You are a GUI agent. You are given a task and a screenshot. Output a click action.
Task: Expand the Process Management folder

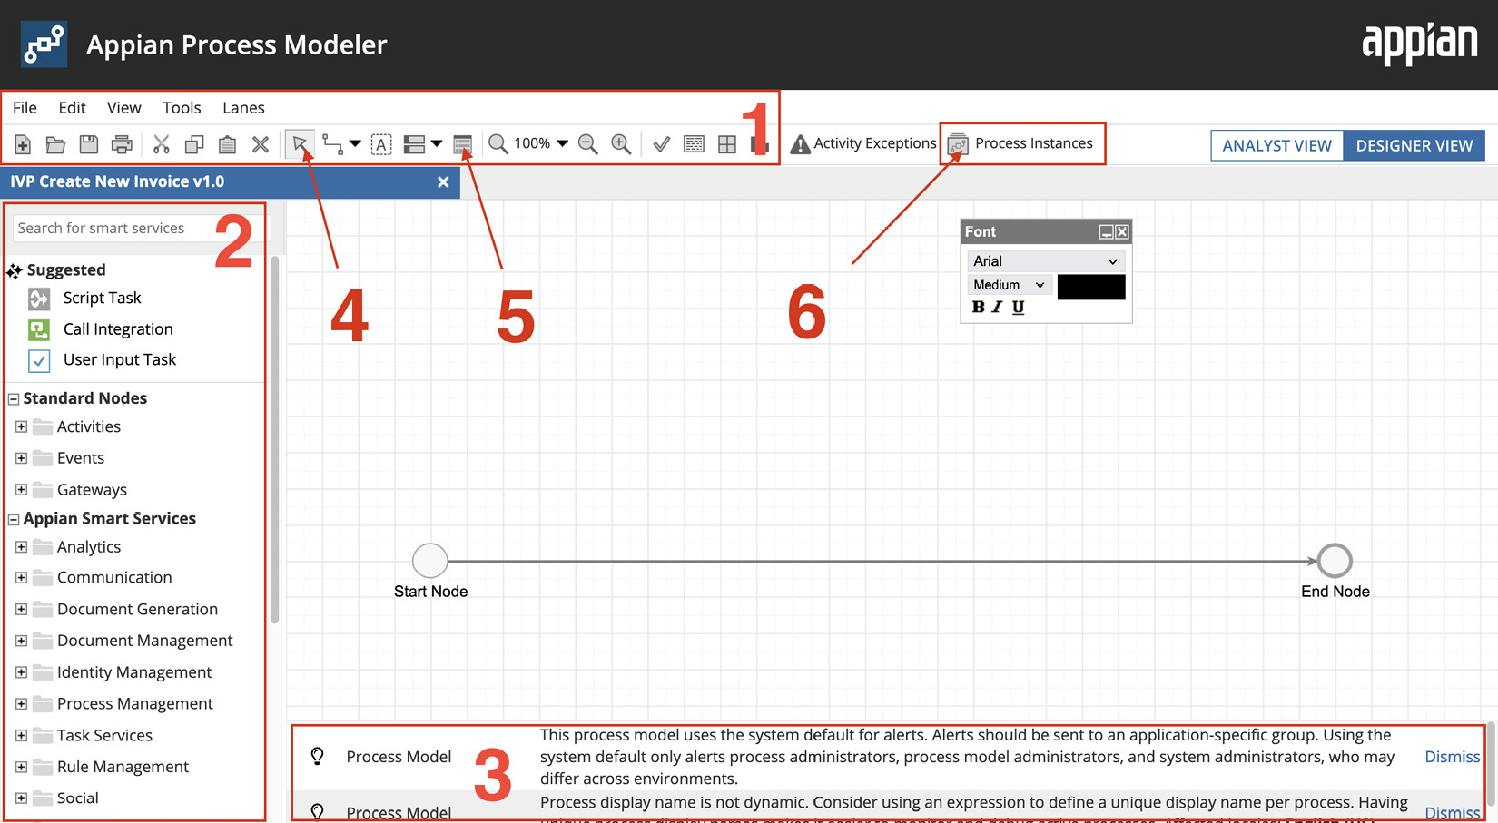pos(21,703)
